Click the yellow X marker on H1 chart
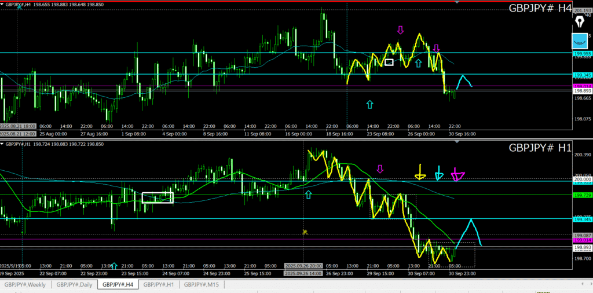This screenshot has width=593, height=293. [305, 232]
